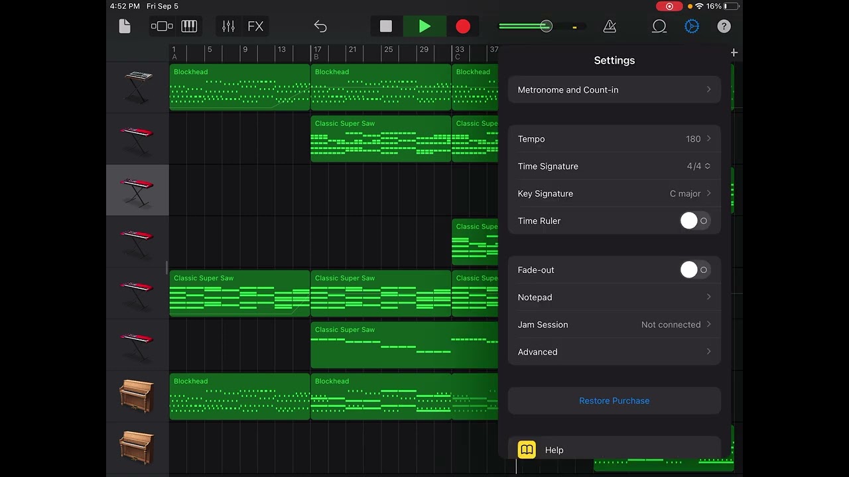This screenshot has height=477, width=849.
Task: Open help question mark icon
Action: pos(724,26)
